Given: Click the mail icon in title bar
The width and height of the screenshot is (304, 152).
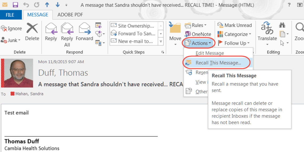Looking at the screenshot, I should click(x=5, y=5).
